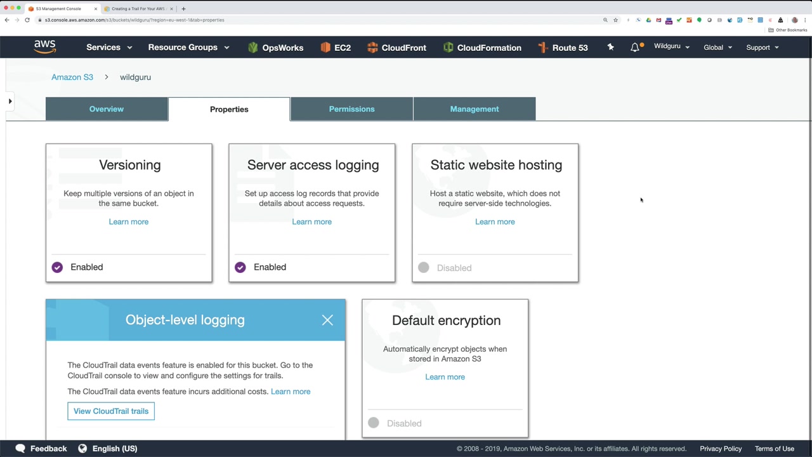The height and width of the screenshot is (457, 812).
Task: Click Learn more about CloudTrail data events costs
Action: pyautogui.click(x=291, y=392)
